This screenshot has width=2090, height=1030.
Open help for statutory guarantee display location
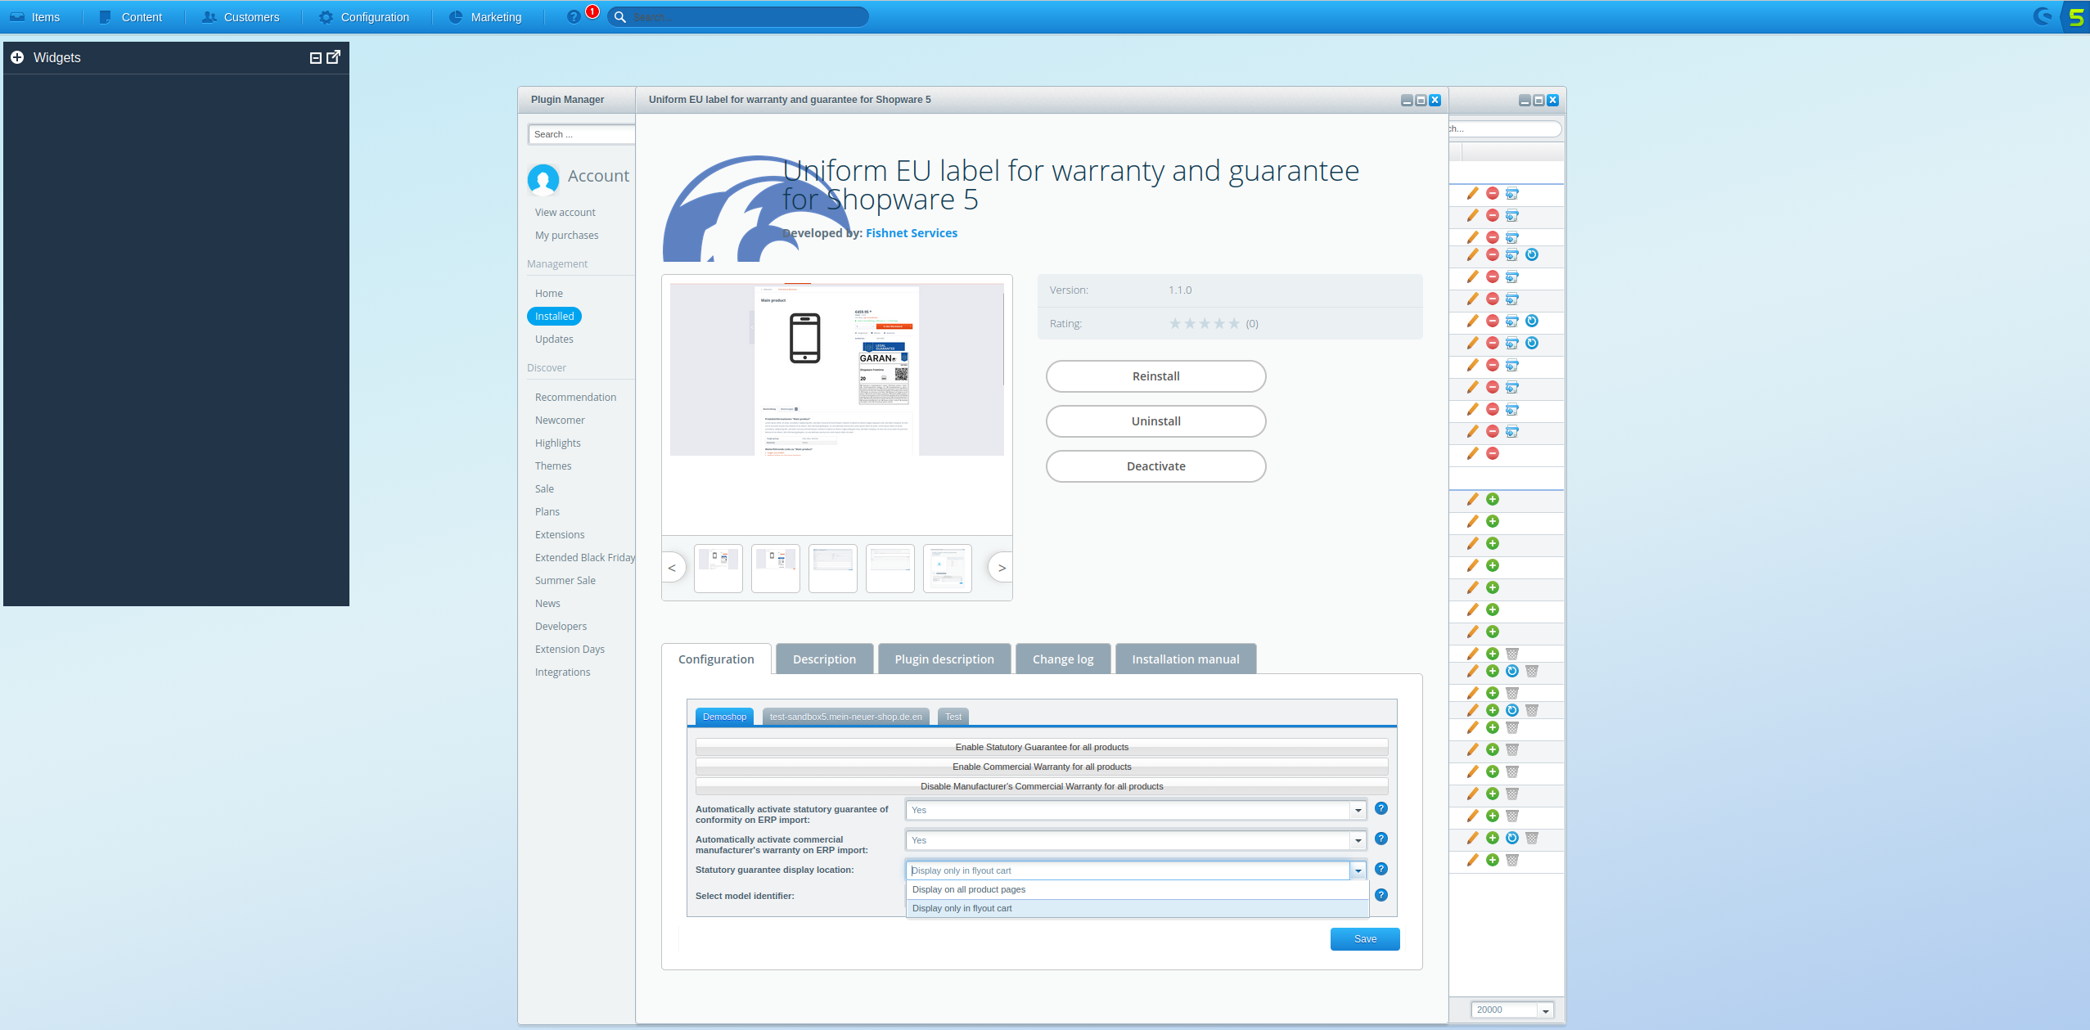pyautogui.click(x=1381, y=869)
